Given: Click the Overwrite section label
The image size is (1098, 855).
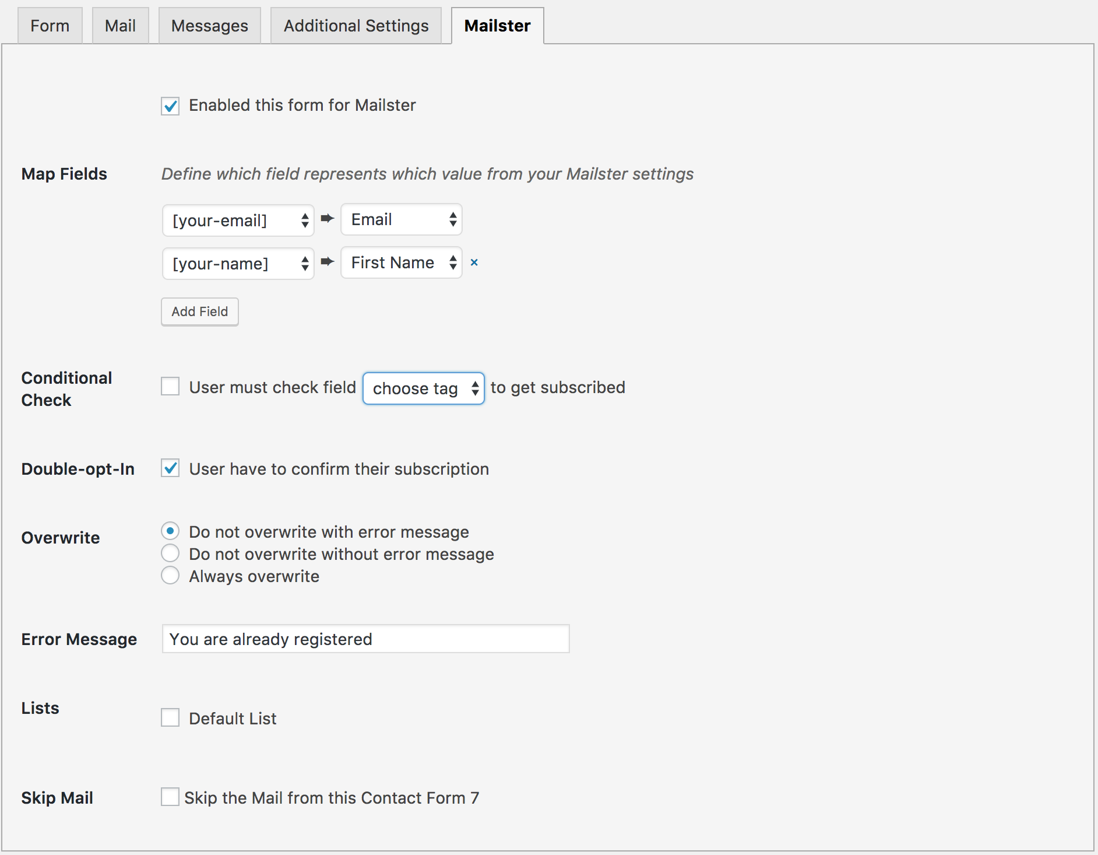Looking at the screenshot, I should point(61,538).
